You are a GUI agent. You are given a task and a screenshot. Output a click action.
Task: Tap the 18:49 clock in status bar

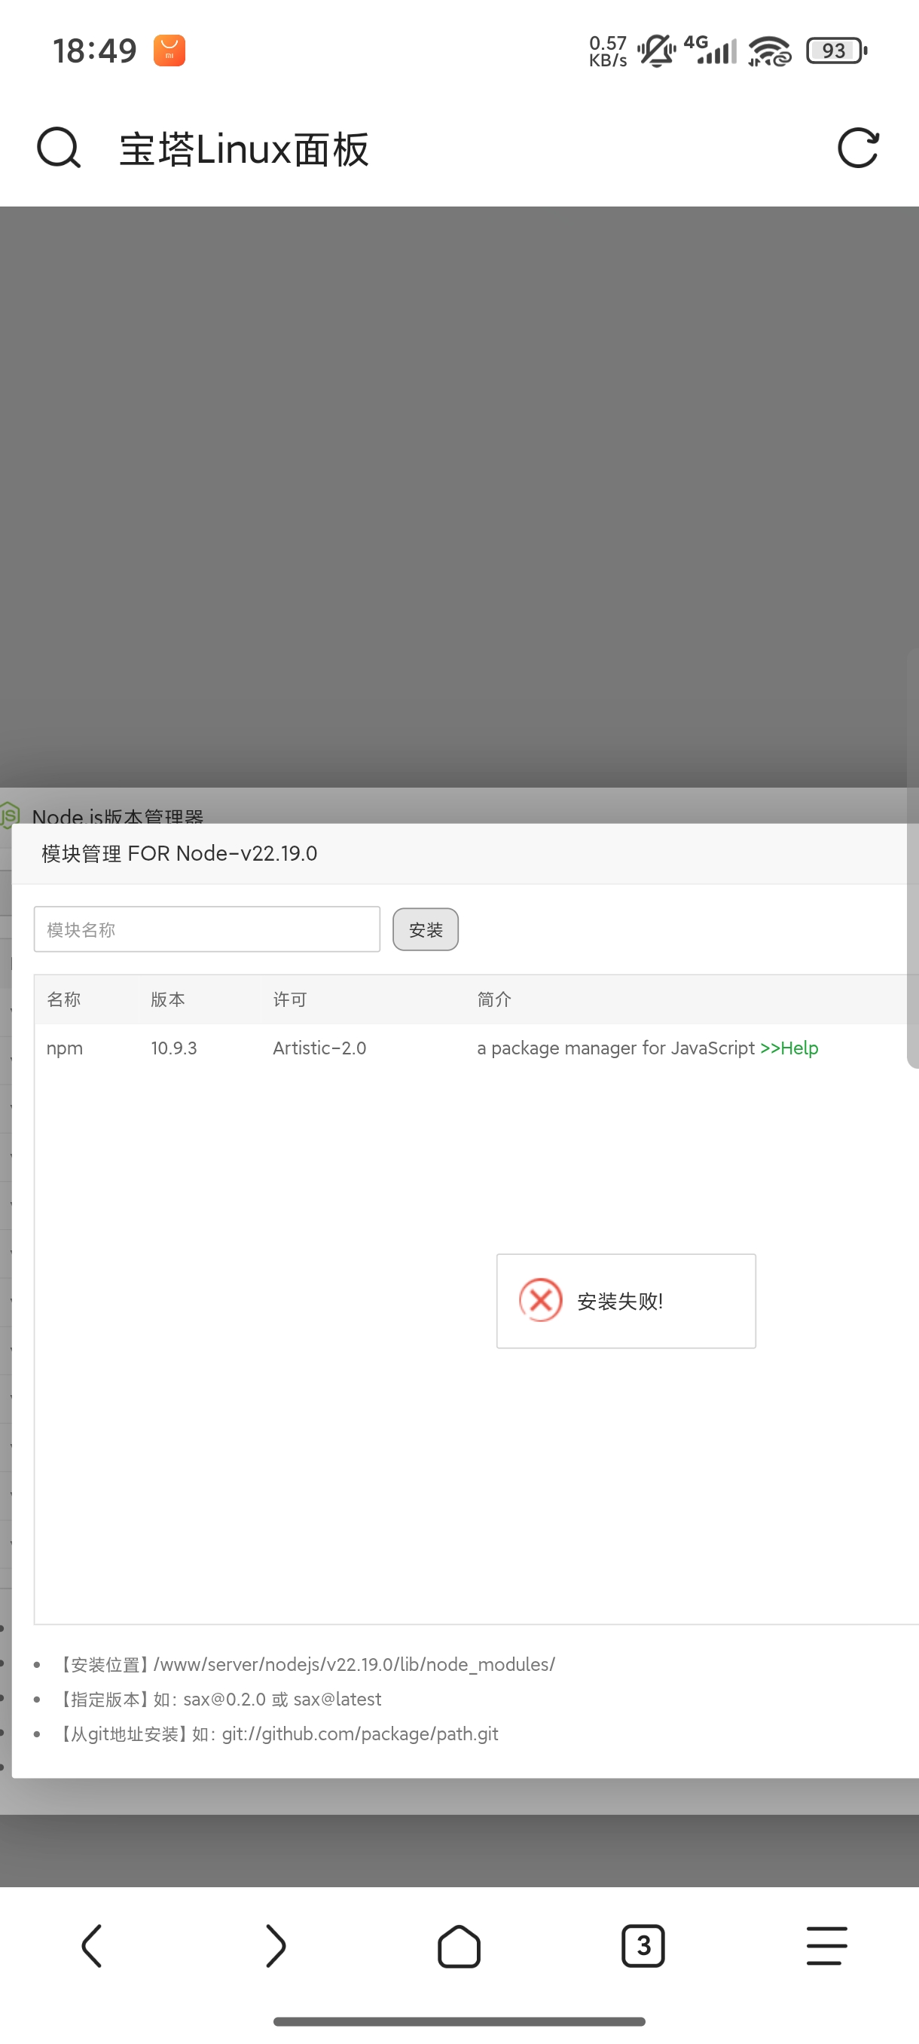(95, 50)
